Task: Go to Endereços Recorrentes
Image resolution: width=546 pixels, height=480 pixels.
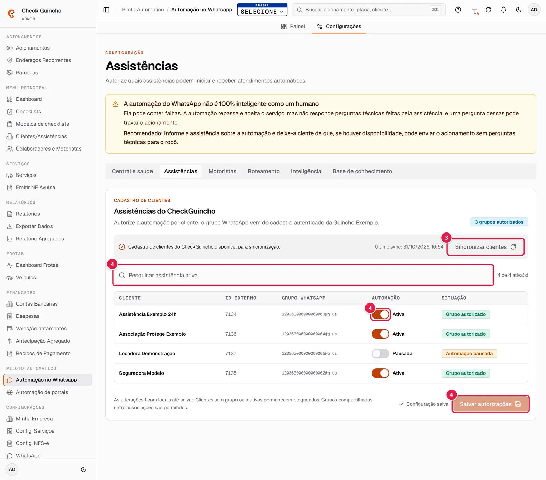Action: 48,60
